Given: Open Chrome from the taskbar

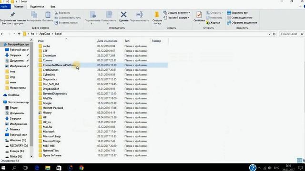Looking at the screenshot, I should (81, 168).
